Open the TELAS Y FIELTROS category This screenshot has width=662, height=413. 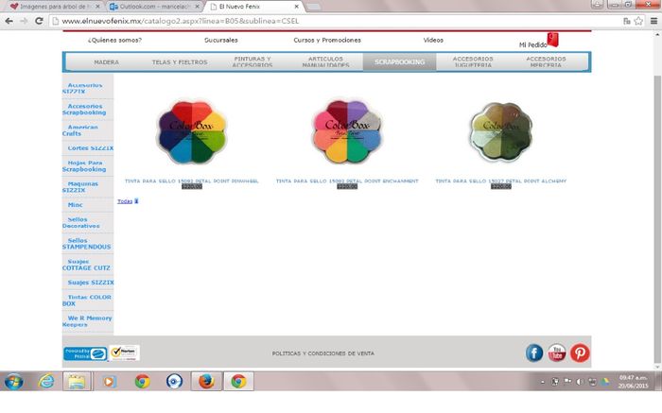[x=180, y=62]
